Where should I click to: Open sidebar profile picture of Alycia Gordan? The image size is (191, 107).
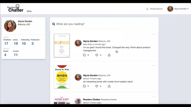click(x=10, y=26)
